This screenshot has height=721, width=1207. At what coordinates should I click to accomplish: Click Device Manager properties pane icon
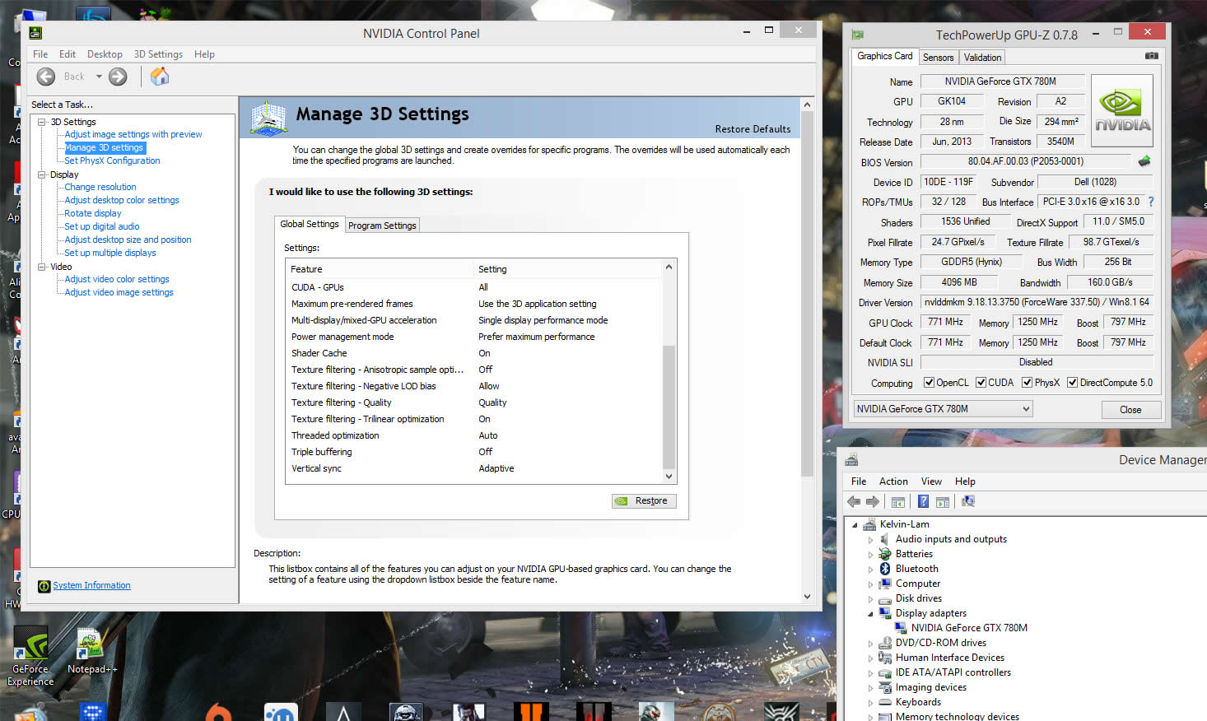[x=943, y=501]
